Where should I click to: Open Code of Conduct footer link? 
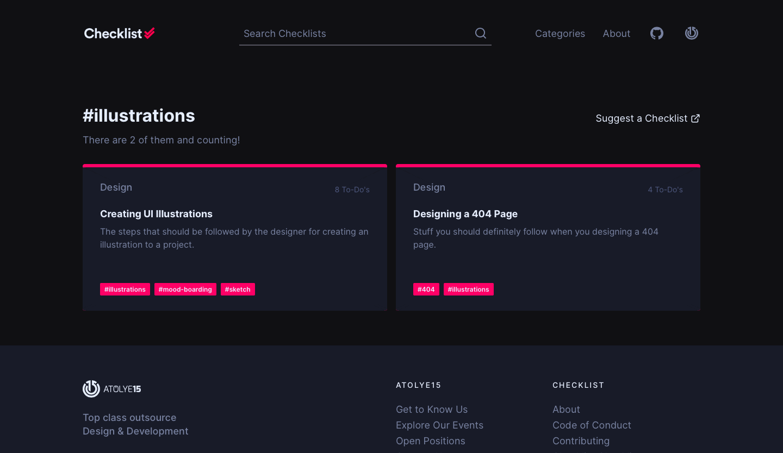592,425
